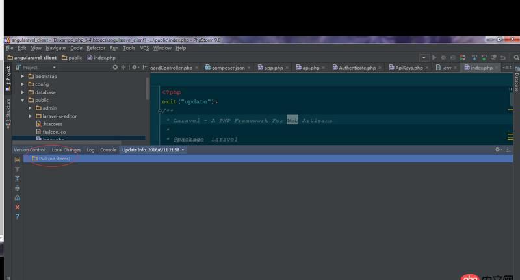The image size is (520, 280).
Task: Click the VCS Update Project icon
Action: tap(474, 57)
